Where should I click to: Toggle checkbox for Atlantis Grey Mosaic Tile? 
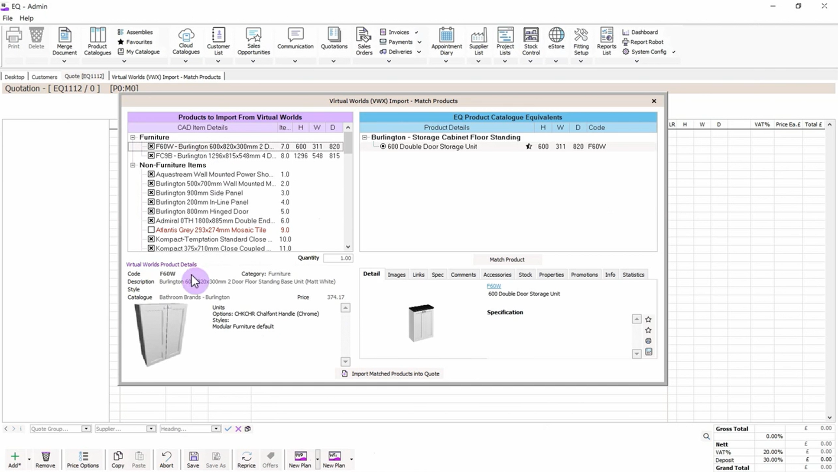click(x=151, y=230)
